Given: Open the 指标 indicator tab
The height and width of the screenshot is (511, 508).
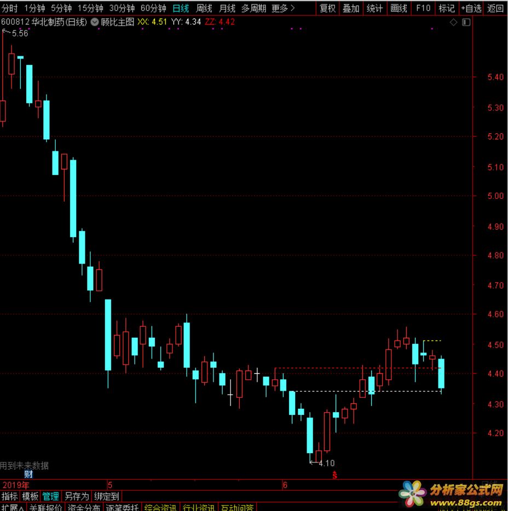Looking at the screenshot, I should click(x=9, y=496).
